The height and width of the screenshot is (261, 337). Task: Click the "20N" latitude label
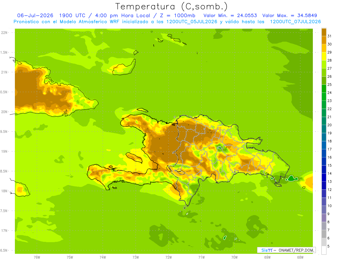pyautogui.click(x=4, y=112)
